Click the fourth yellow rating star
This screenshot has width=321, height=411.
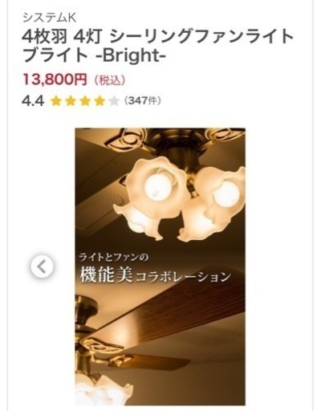click(x=100, y=101)
